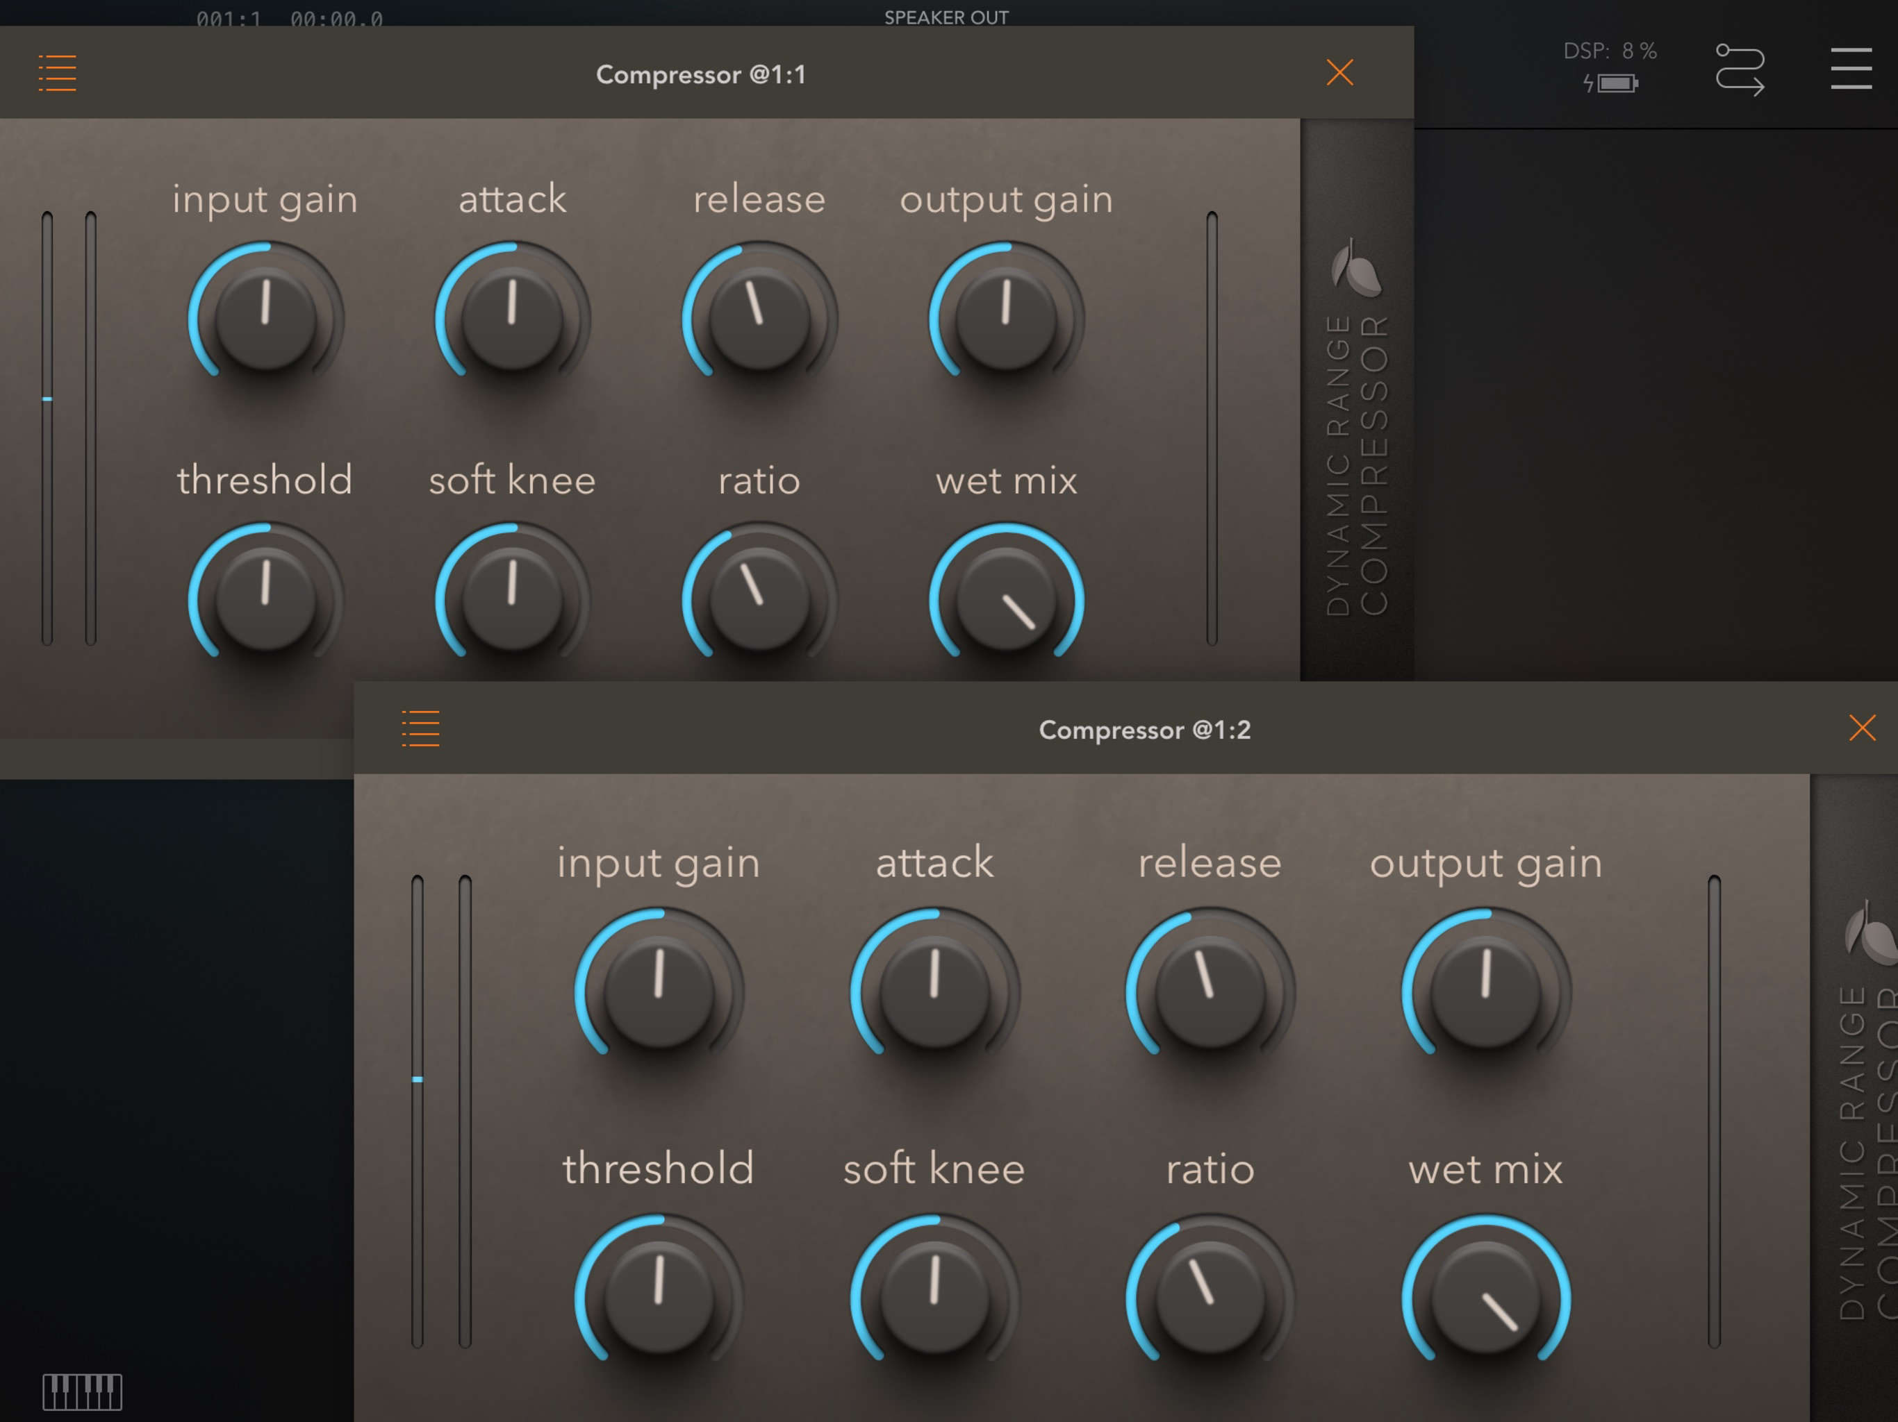The height and width of the screenshot is (1422, 1898).
Task: Open the main hamburger menu
Action: [x=1851, y=69]
